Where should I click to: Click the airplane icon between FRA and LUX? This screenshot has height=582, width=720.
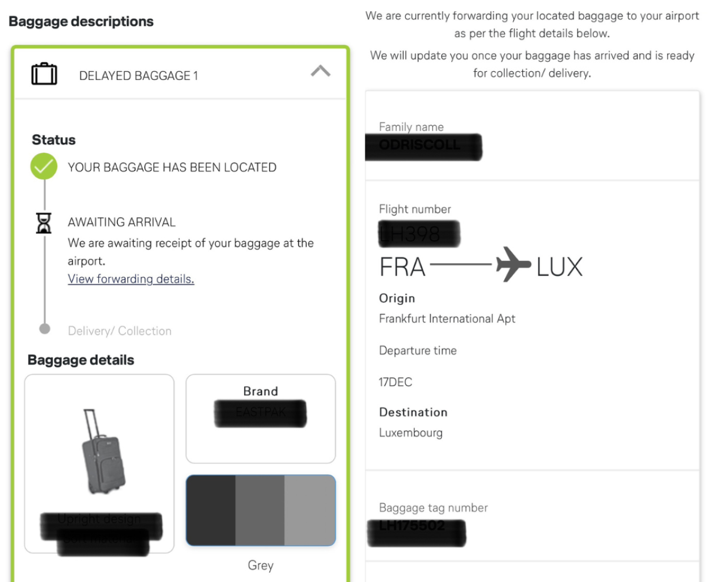[x=514, y=265]
